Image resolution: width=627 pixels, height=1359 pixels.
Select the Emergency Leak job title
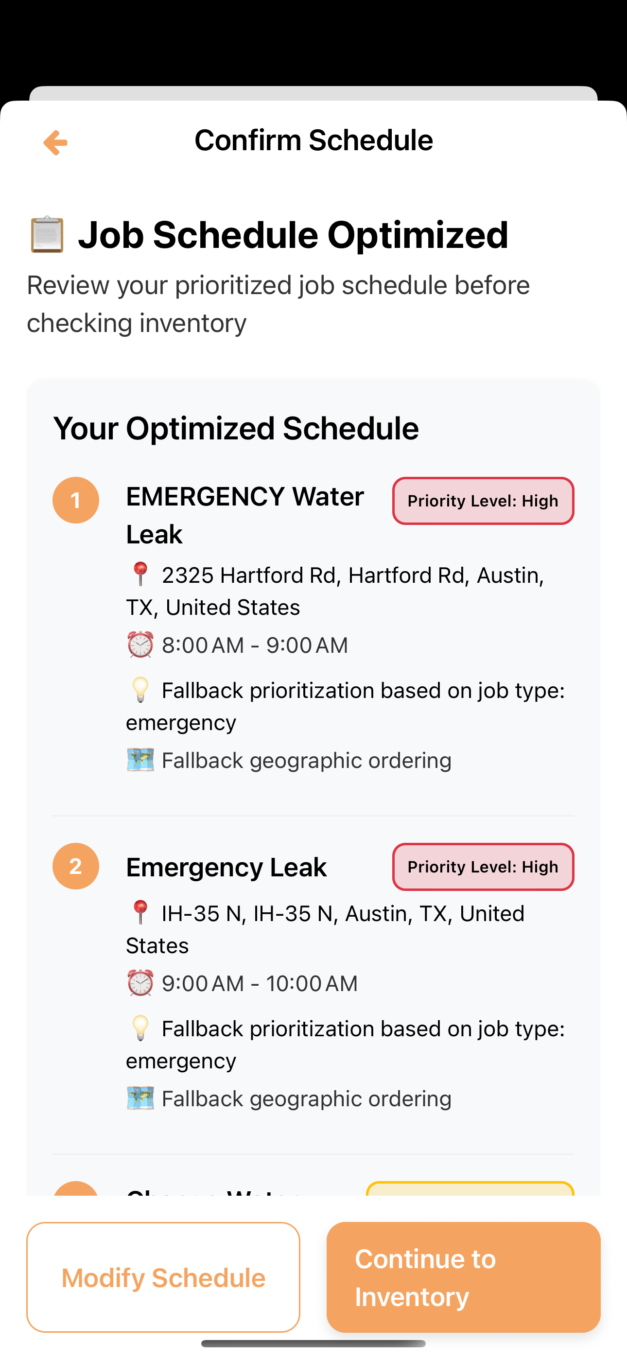226,867
